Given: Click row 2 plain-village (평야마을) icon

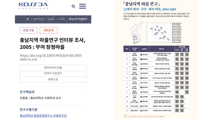Looking at the screenshot, I should point(141,59).
